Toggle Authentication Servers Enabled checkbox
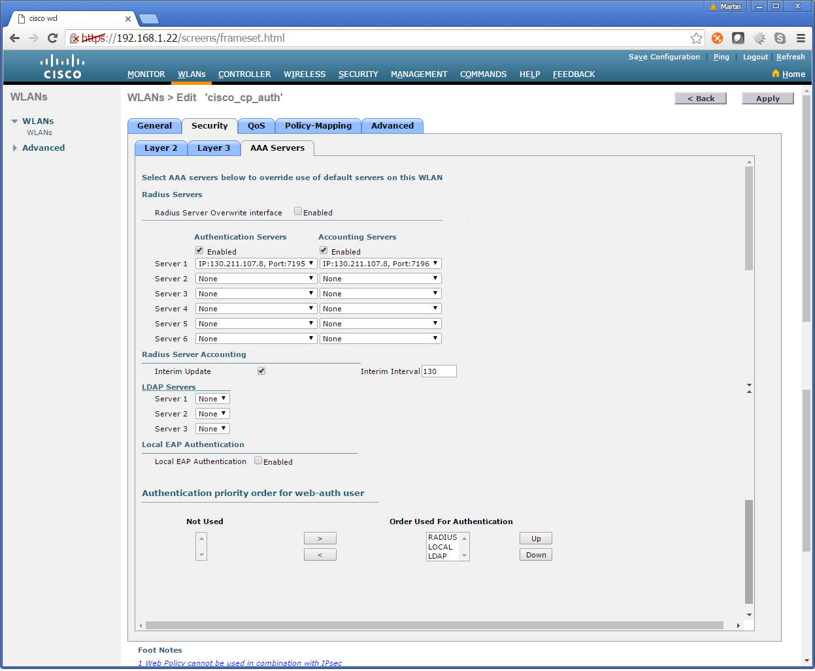This screenshot has width=815, height=671. [x=199, y=250]
